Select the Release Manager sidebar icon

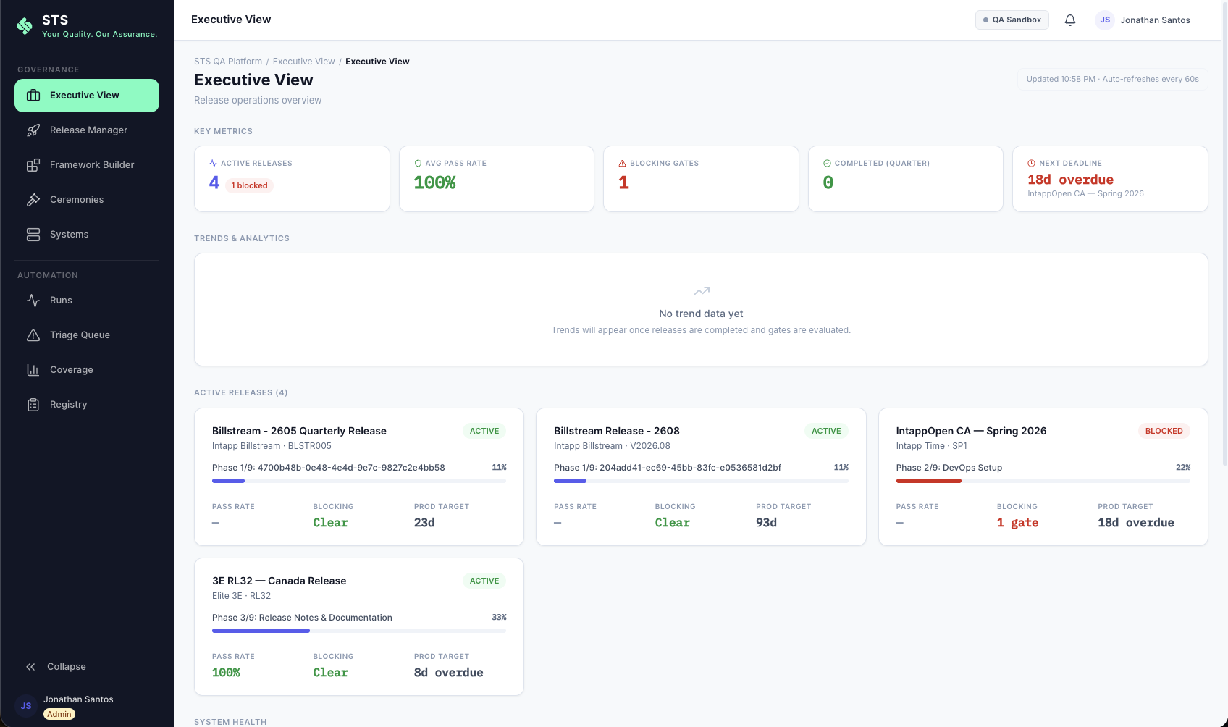coord(33,130)
